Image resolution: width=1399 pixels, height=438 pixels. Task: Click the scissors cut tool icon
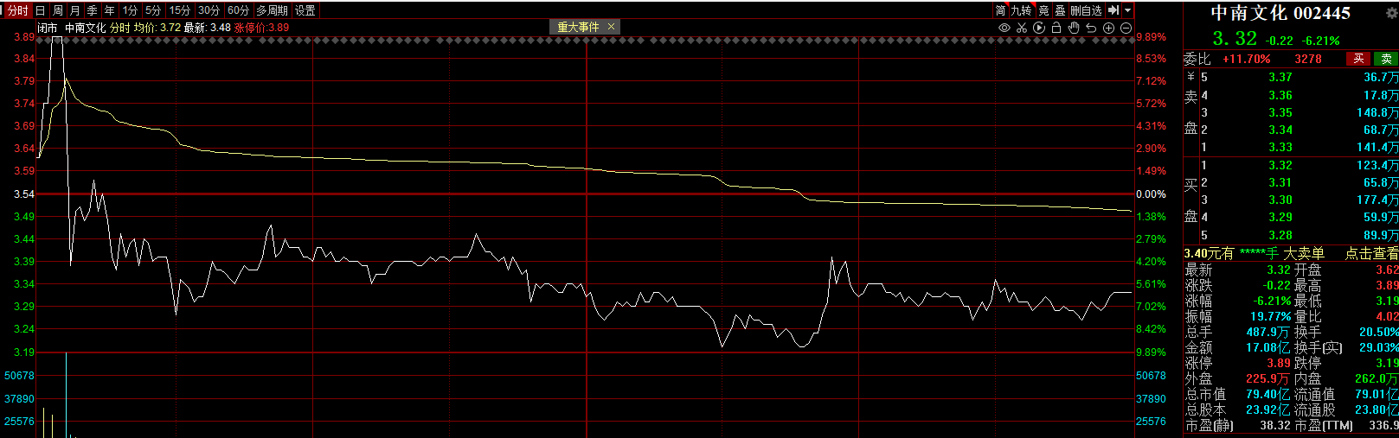(x=1022, y=28)
